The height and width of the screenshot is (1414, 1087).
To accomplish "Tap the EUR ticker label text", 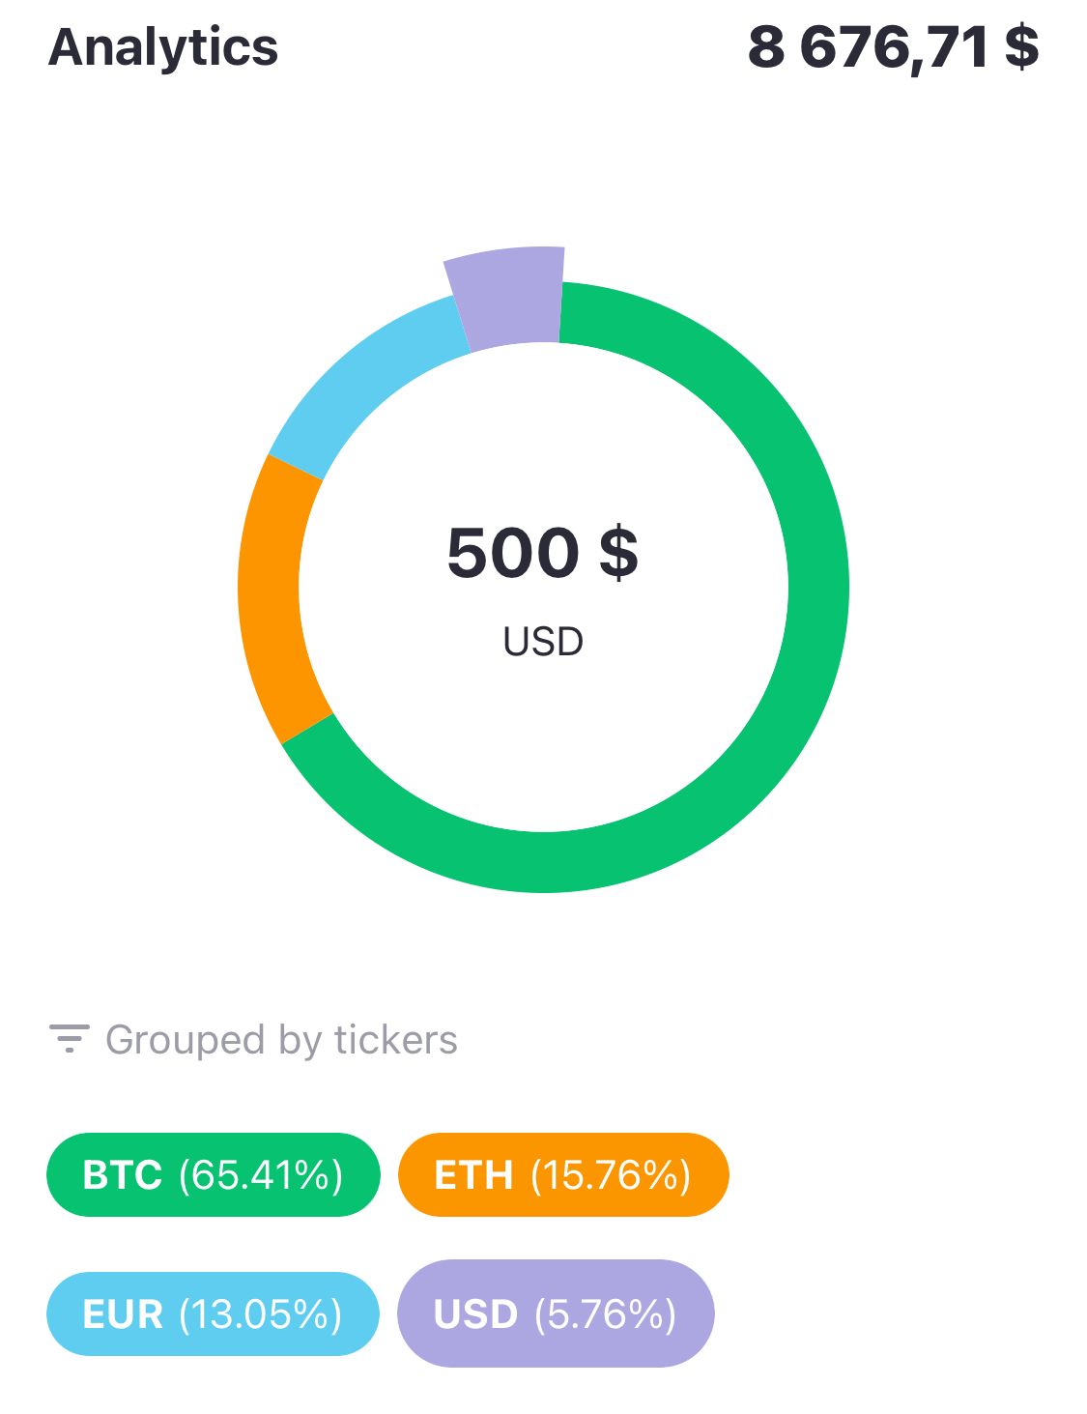I will [123, 1314].
